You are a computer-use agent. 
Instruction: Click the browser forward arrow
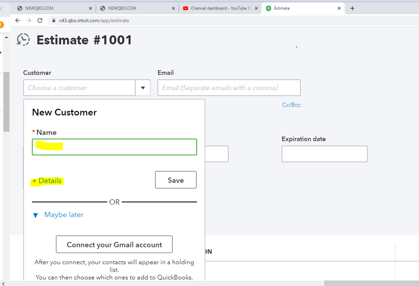tap(29, 20)
